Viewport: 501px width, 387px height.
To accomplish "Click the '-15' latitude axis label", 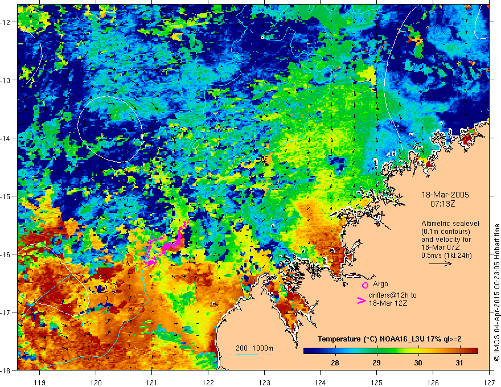I will click(x=6, y=196).
